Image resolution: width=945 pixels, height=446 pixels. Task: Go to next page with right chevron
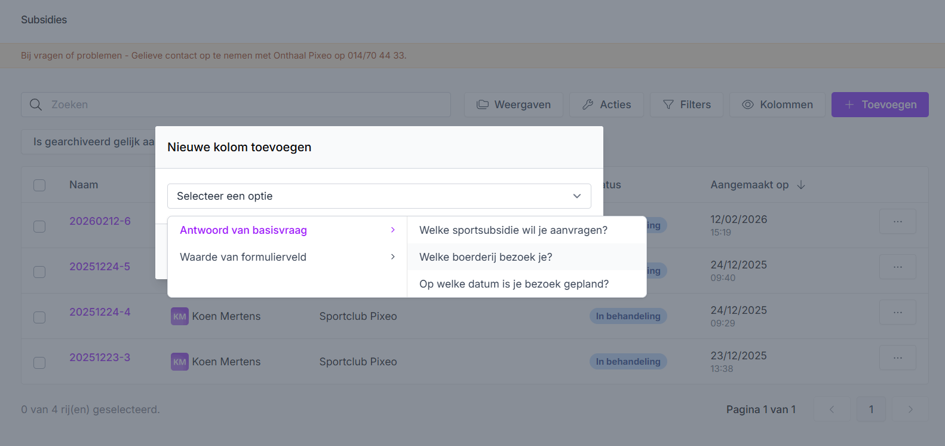click(x=910, y=410)
